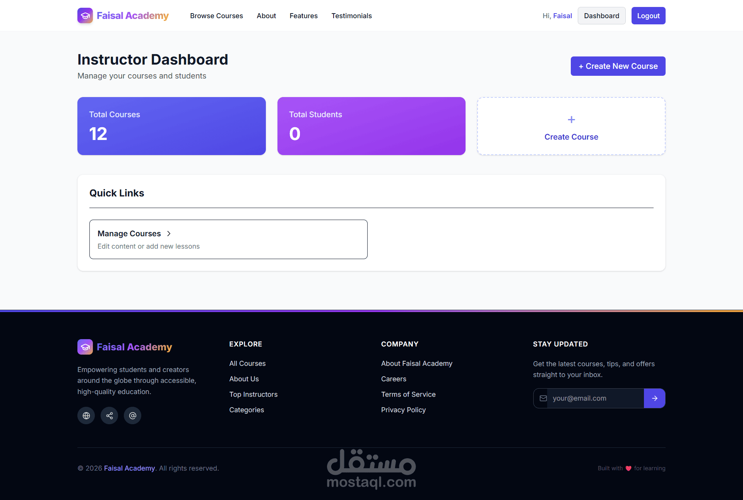743x500 pixels.
Task: Open the About nav link
Action: [266, 16]
